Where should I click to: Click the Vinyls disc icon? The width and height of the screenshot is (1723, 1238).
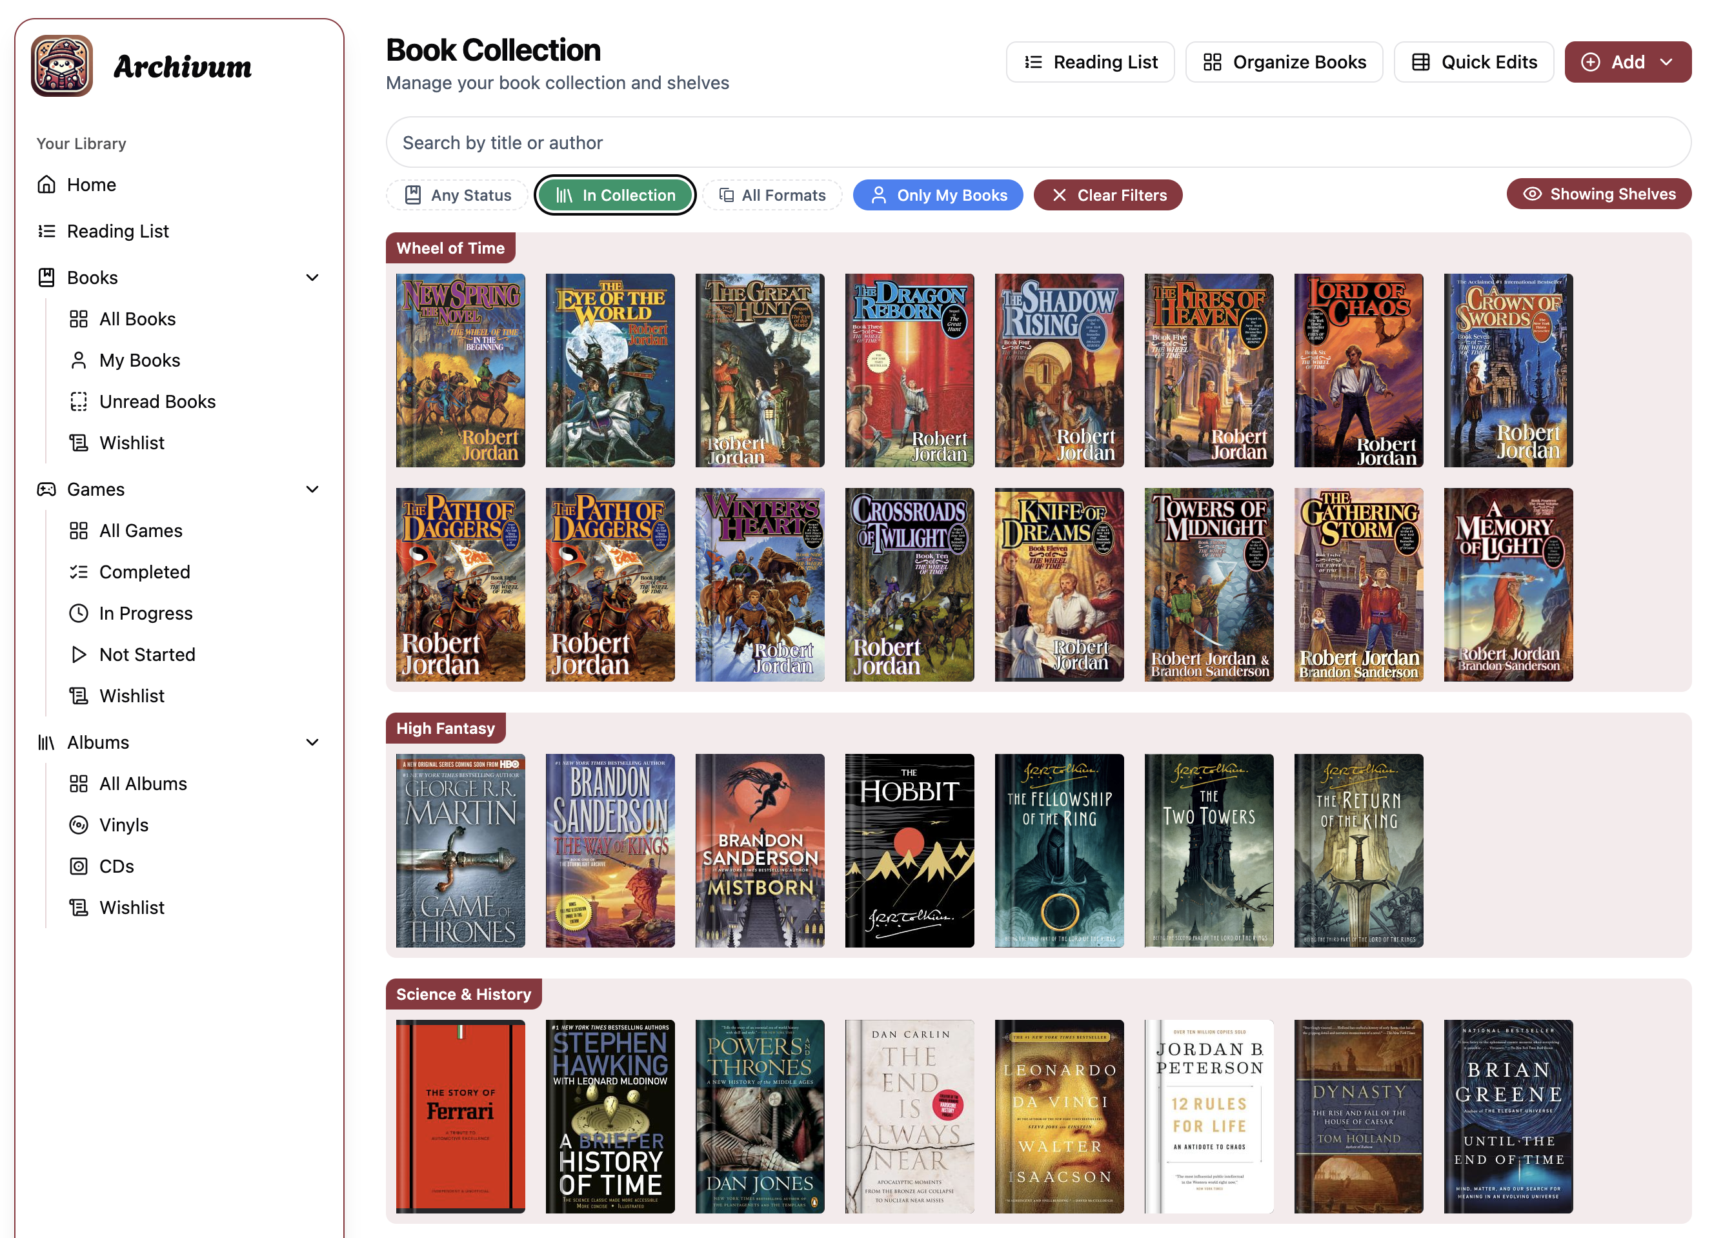click(x=78, y=826)
